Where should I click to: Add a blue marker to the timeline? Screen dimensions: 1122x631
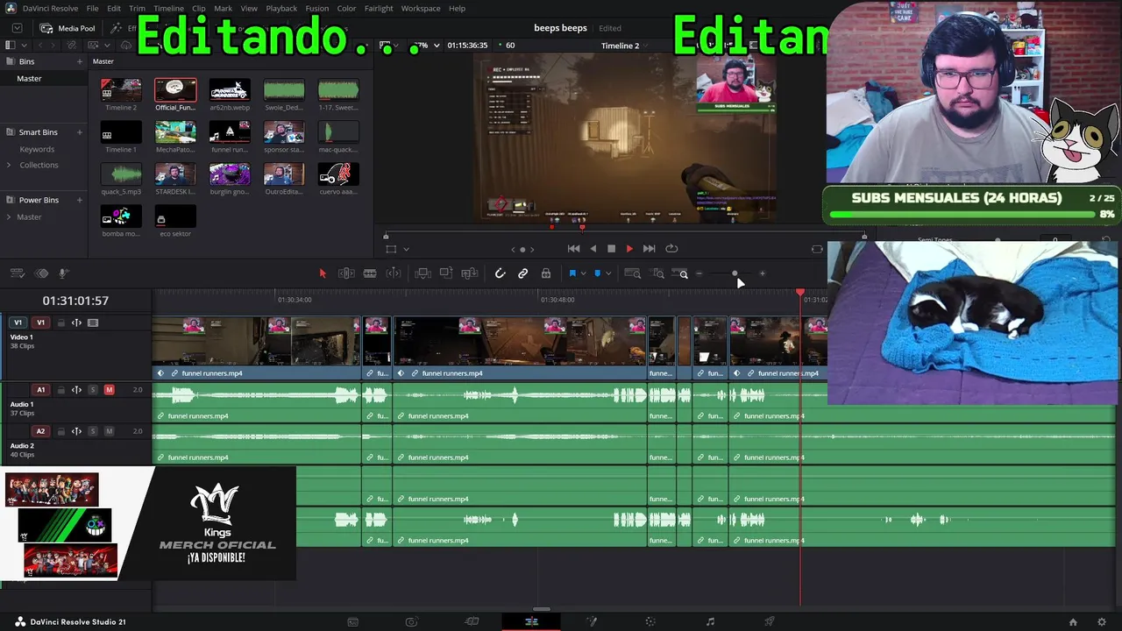pos(598,273)
